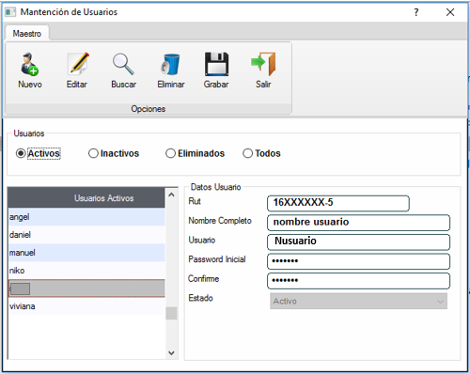Focus the Password Inicial field
The height and width of the screenshot is (374, 470).
(358, 261)
